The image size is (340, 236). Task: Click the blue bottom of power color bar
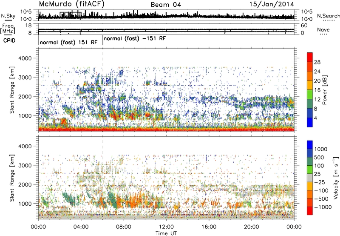pos(310,122)
